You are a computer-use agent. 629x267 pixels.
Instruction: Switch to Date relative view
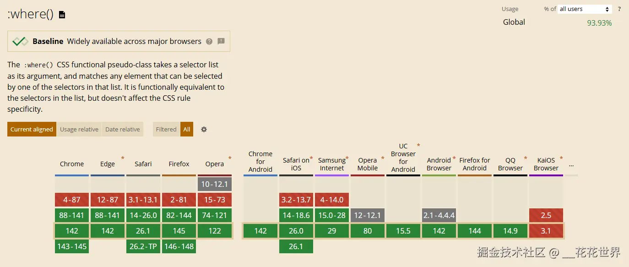123,129
